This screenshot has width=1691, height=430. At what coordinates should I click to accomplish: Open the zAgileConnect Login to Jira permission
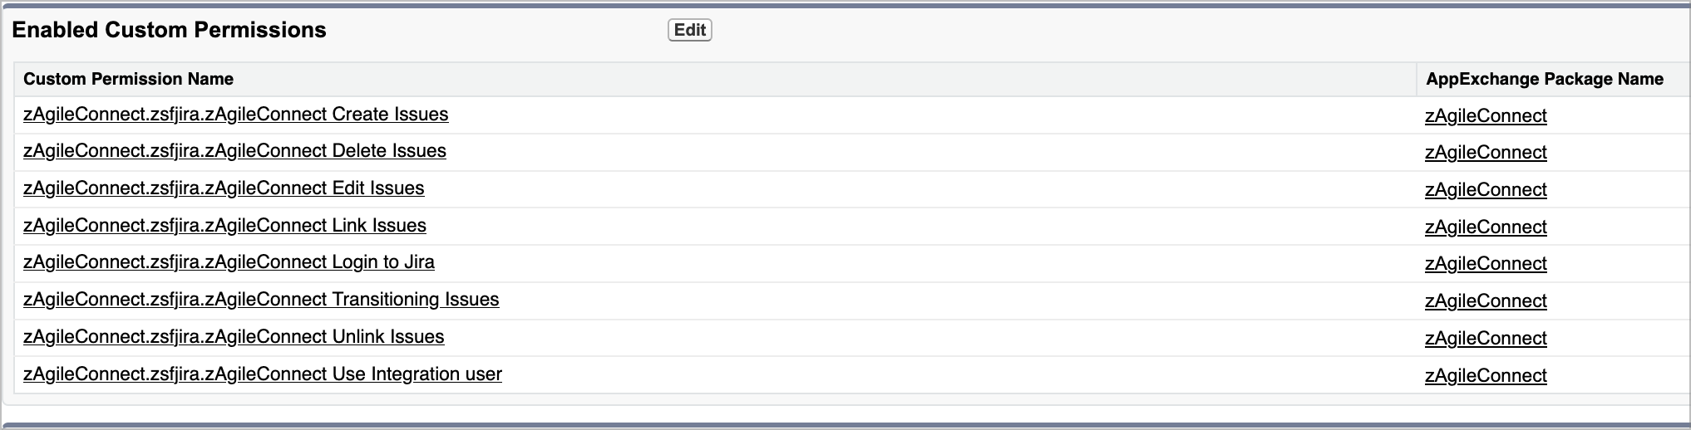[x=229, y=262]
